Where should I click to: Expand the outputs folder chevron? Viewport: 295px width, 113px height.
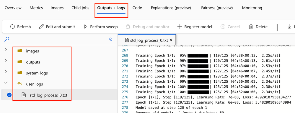pos(6,61)
